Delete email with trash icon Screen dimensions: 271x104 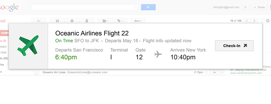[x=87, y=21]
